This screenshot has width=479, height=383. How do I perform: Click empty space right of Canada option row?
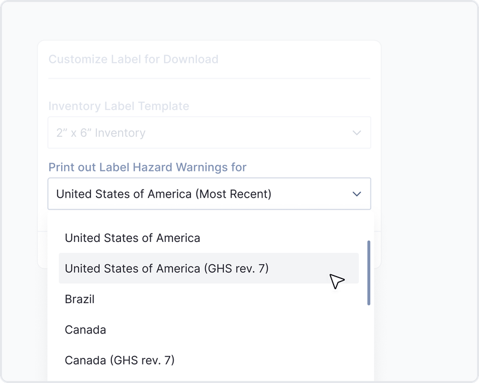point(239,329)
